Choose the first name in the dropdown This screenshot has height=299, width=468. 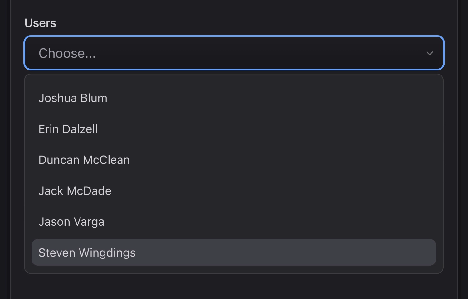click(x=73, y=98)
